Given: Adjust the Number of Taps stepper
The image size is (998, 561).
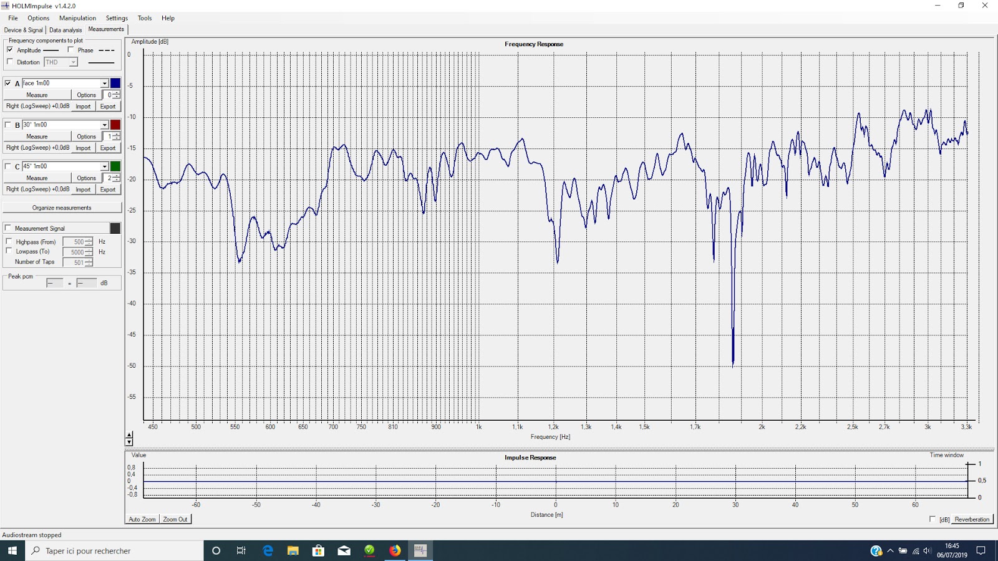Looking at the screenshot, I should point(89,262).
